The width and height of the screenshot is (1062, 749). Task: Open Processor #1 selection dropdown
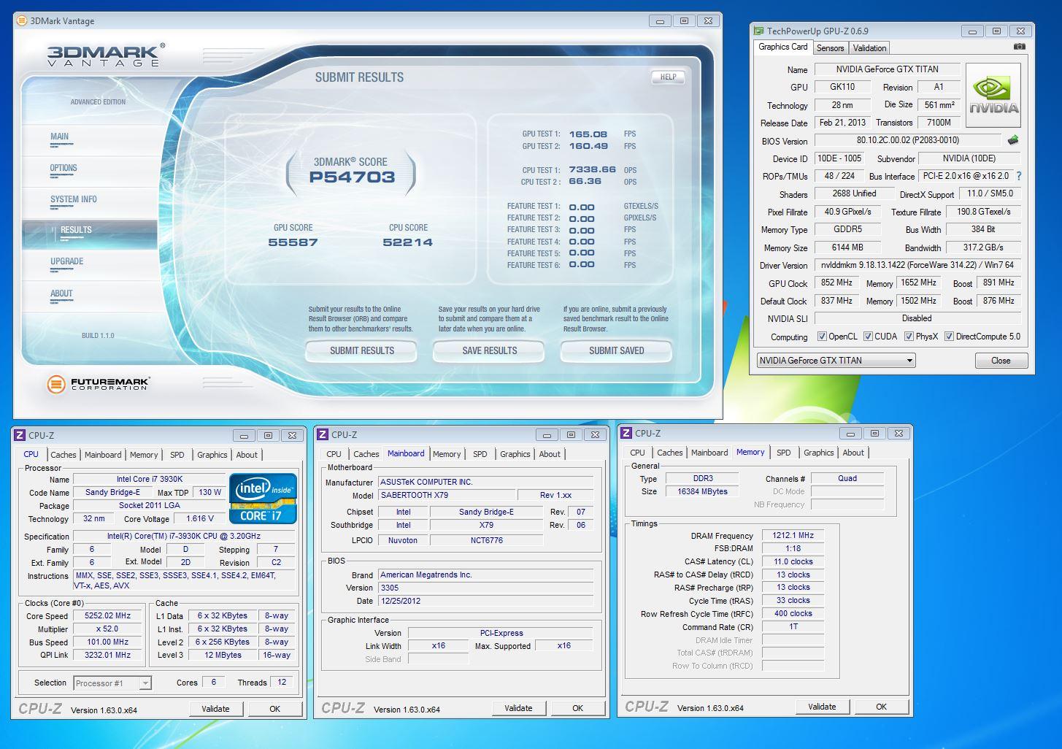(x=112, y=683)
